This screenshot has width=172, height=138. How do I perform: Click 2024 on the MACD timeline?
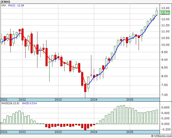pyautogui.click(x=94, y=132)
